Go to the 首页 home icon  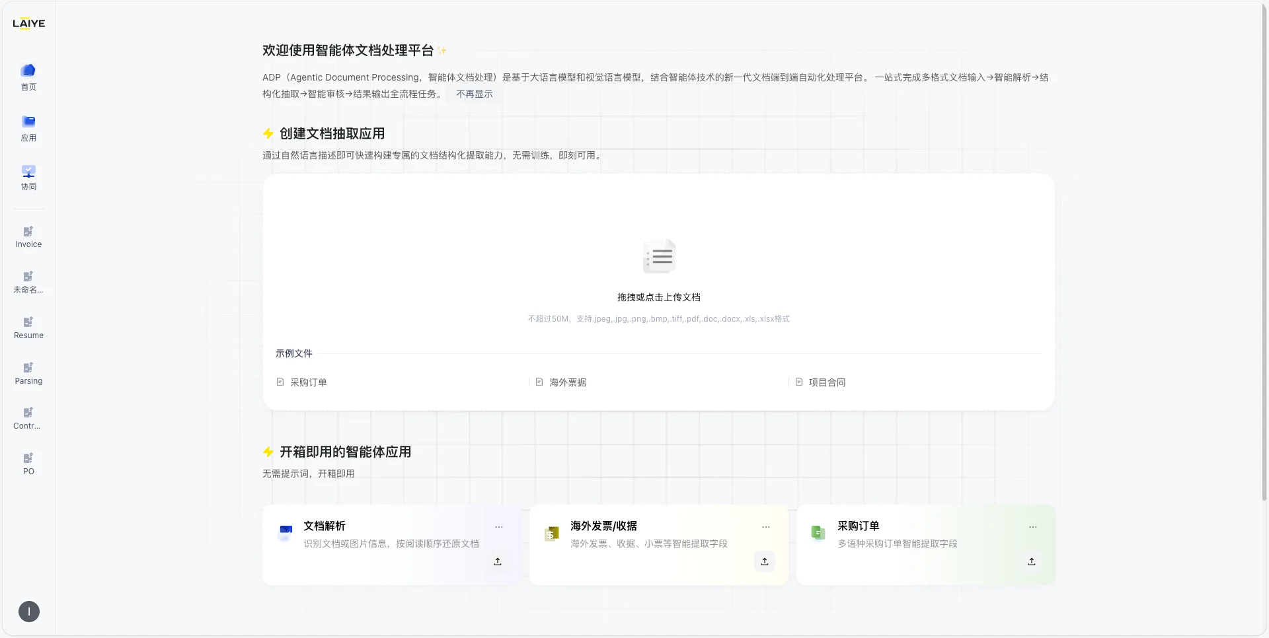28,77
